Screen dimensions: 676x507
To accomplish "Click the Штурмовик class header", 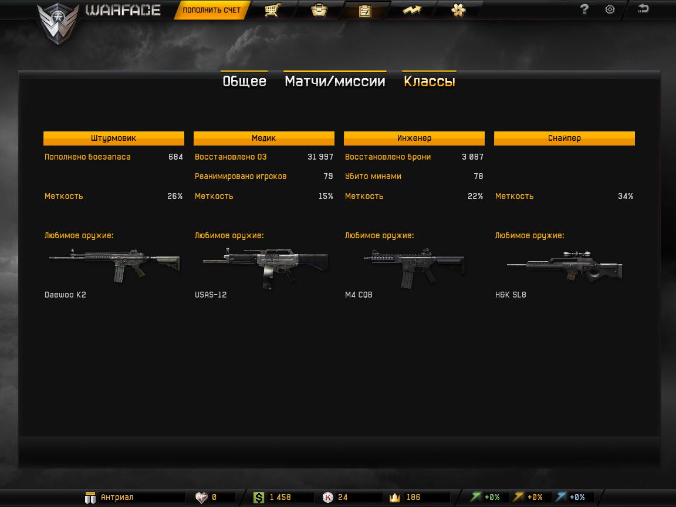I will click(114, 138).
